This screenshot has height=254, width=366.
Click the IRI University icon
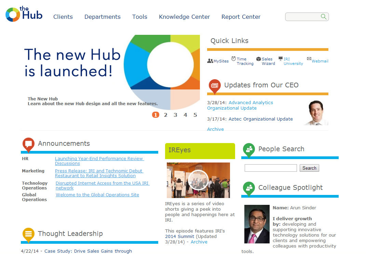click(281, 59)
